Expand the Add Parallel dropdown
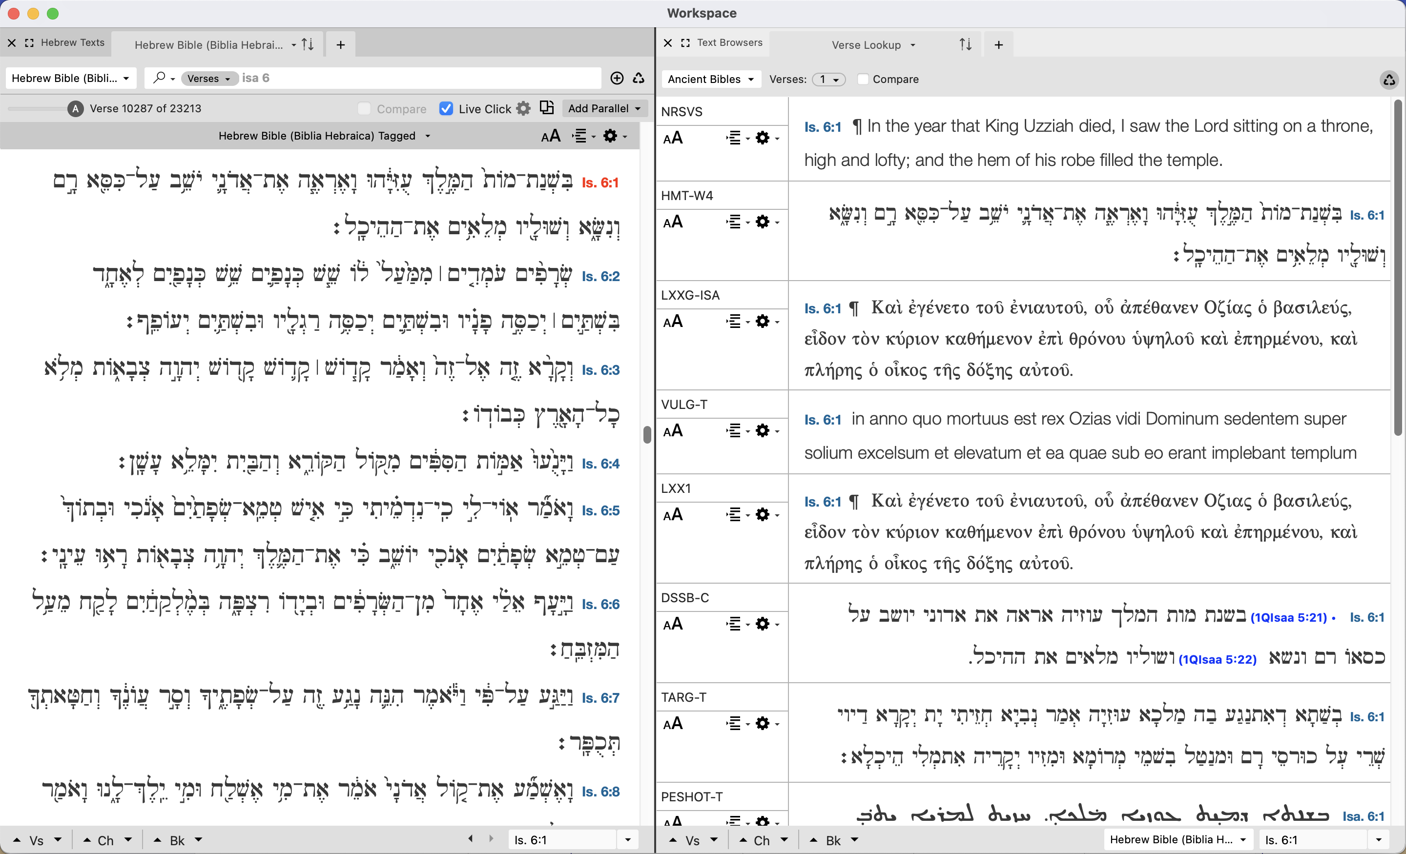The height and width of the screenshot is (854, 1406). pyautogui.click(x=604, y=108)
